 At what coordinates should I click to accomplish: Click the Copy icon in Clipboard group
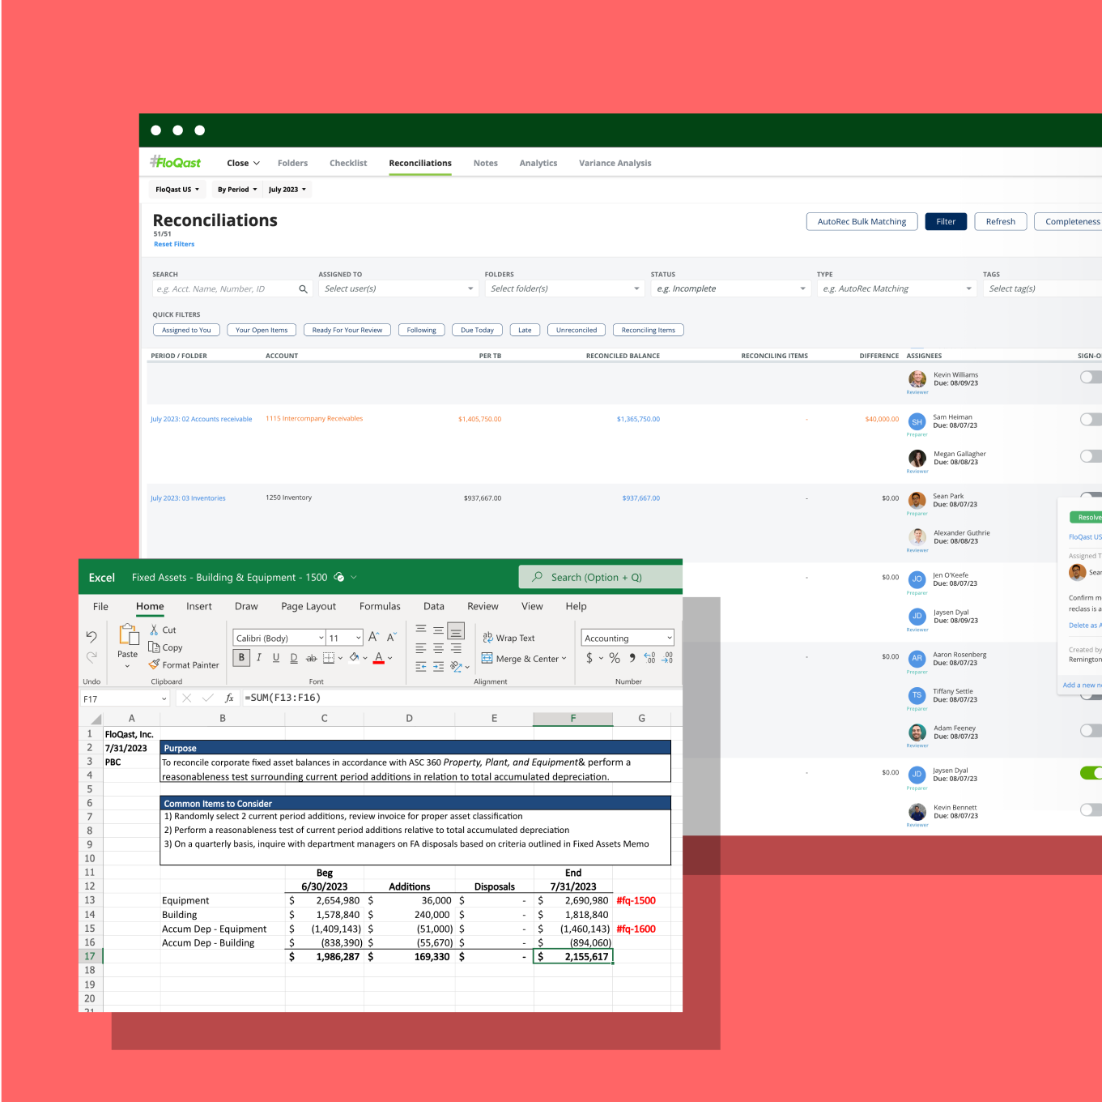tap(154, 647)
